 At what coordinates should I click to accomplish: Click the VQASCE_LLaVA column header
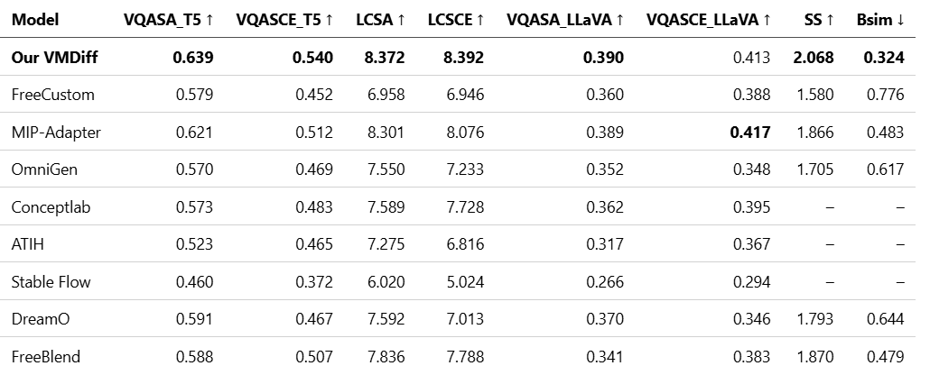coord(709,19)
